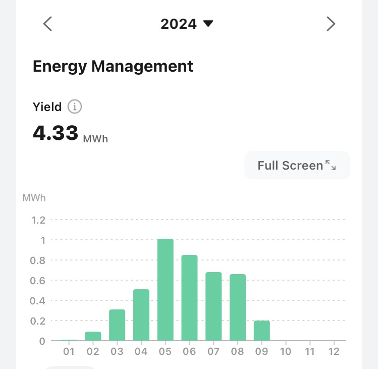Go to the previous year with left arrow
The width and height of the screenshot is (378, 369).
[47, 24]
